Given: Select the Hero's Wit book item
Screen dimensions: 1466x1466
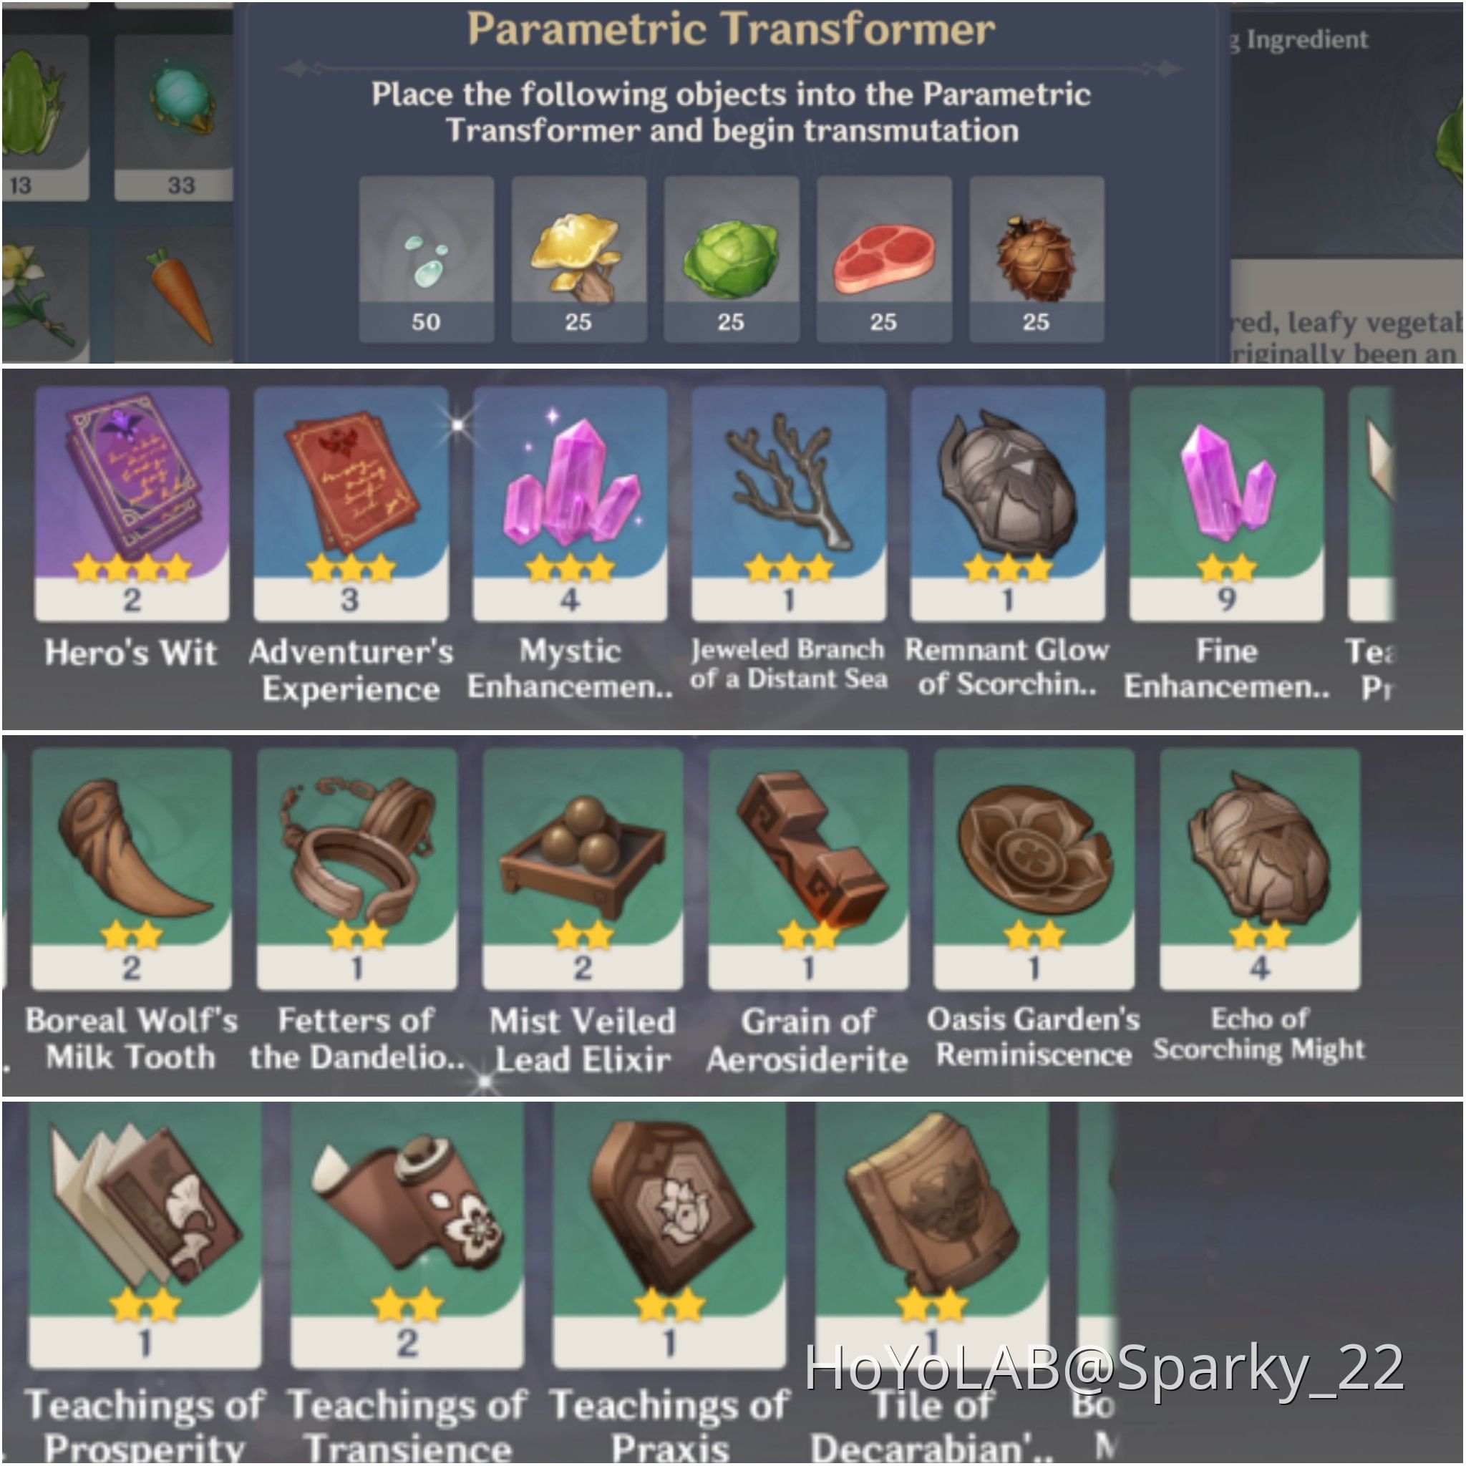Looking at the screenshot, I should pos(132,504).
